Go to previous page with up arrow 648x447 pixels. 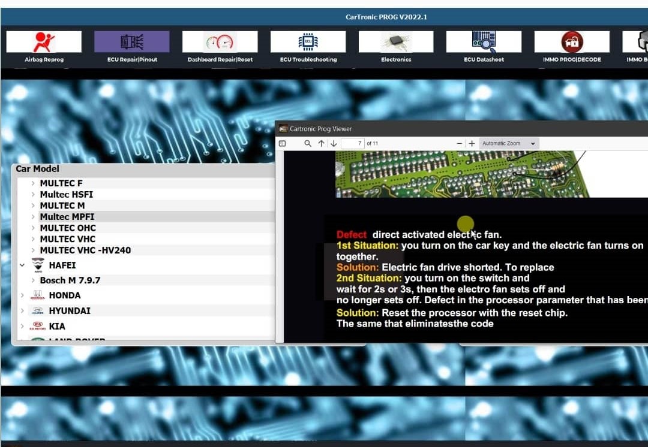[x=322, y=144]
